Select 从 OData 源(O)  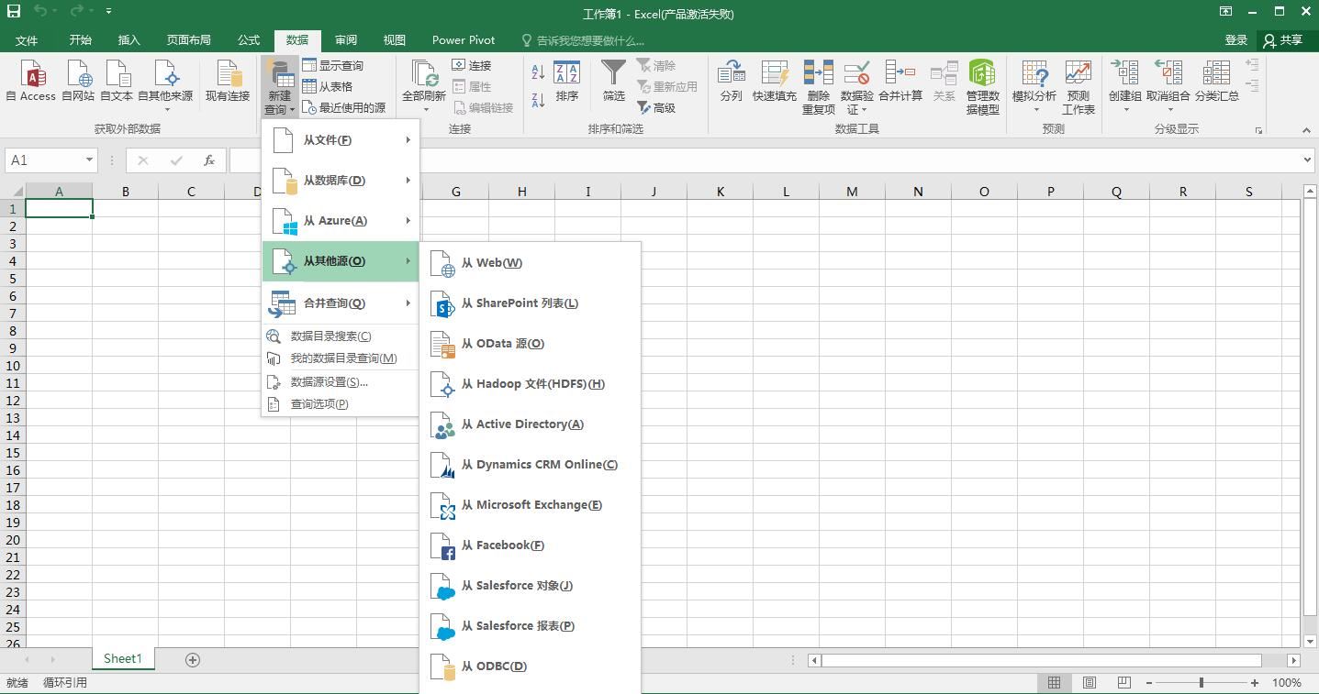pyautogui.click(x=530, y=344)
